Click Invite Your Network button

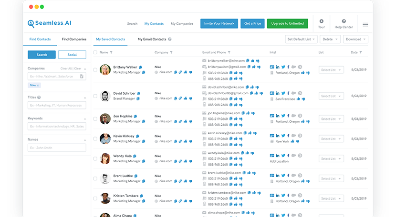[219, 23]
